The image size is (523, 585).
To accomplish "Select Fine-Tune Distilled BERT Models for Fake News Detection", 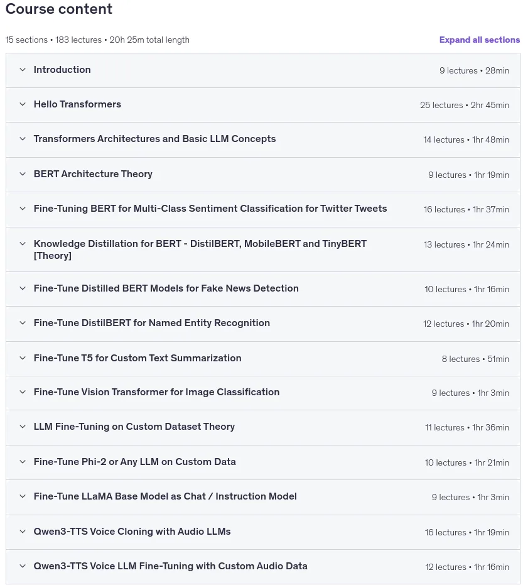I will click(x=166, y=288).
